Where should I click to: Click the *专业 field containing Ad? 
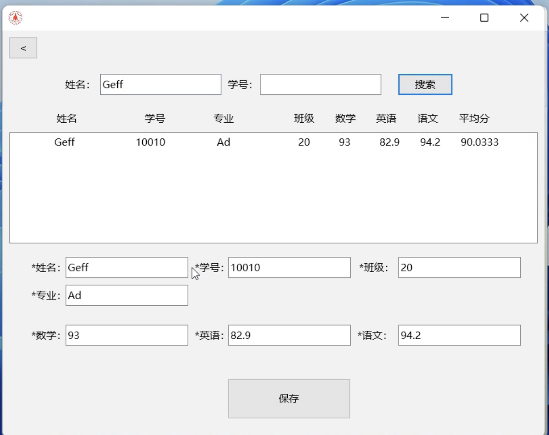[x=127, y=295]
